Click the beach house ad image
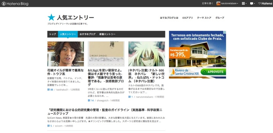 [x=198, y=55]
